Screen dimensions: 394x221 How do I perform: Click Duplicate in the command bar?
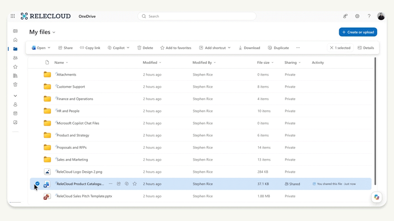tap(279, 48)
